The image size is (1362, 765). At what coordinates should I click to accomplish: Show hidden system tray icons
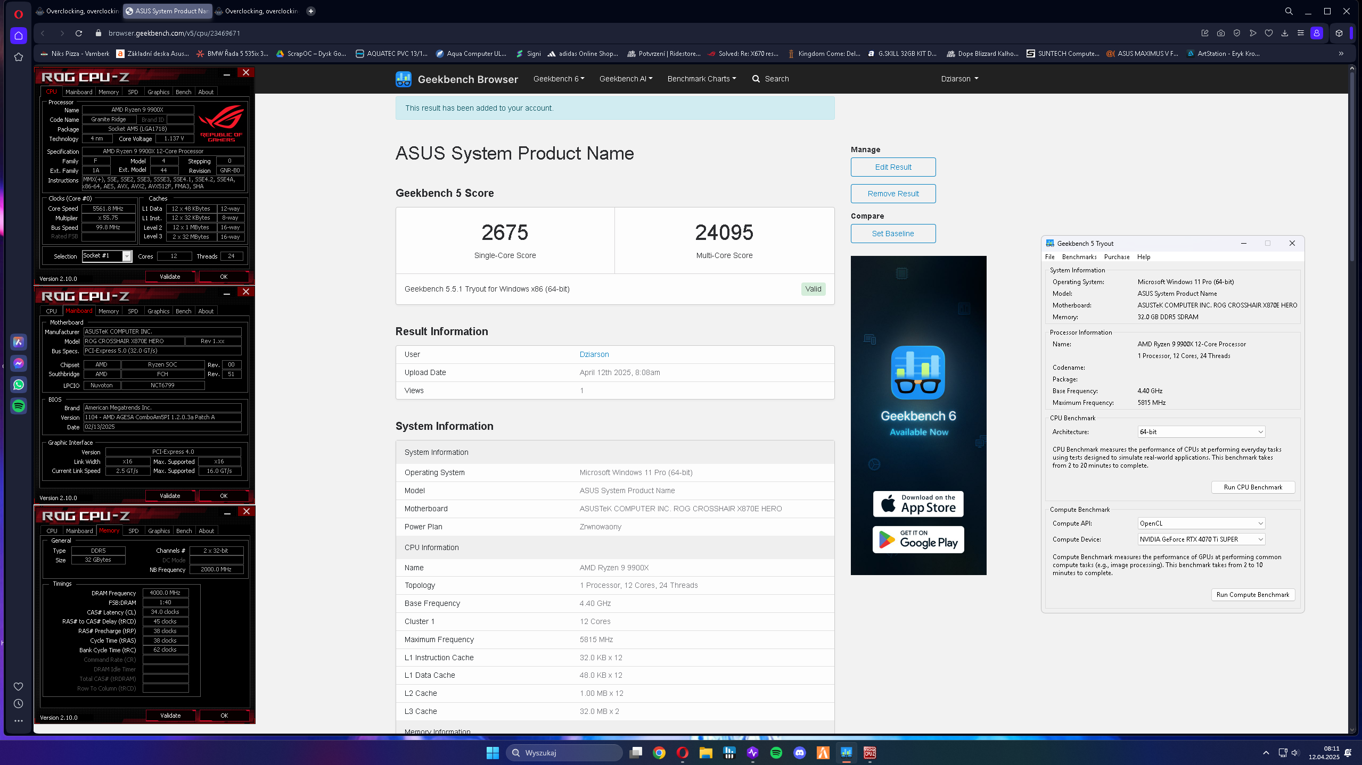[1266, 753]
